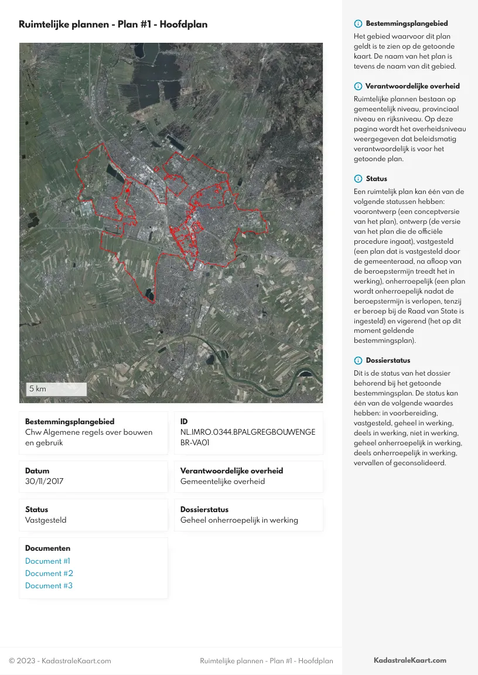Open Document #1 link
Image resolution: width=478 pixels, height=675 pixels.
point(47,561)
